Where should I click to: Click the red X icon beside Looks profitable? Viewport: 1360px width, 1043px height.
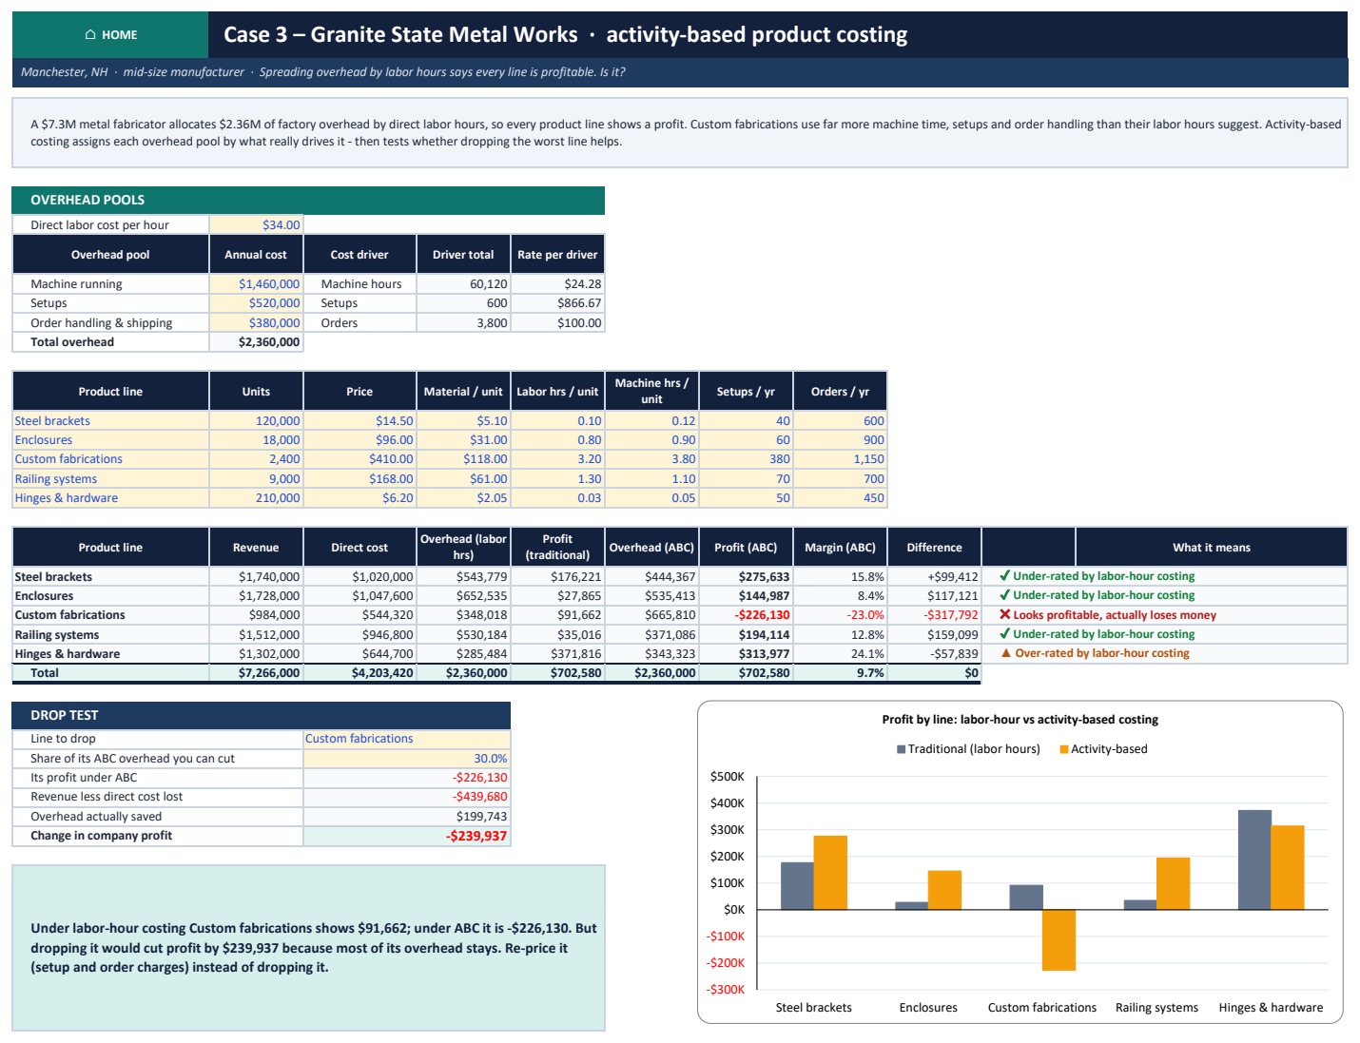point(1004,615)
